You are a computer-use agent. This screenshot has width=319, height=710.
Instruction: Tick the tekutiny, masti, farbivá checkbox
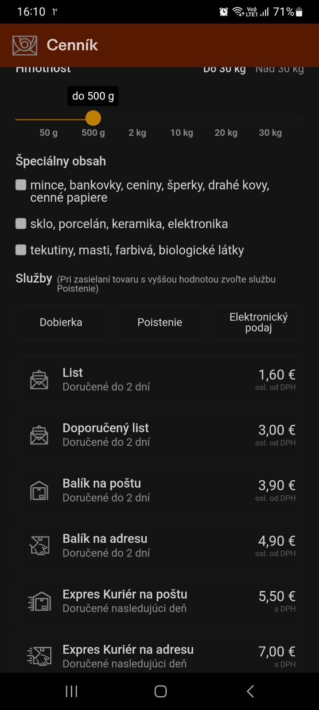pos(21,250)
